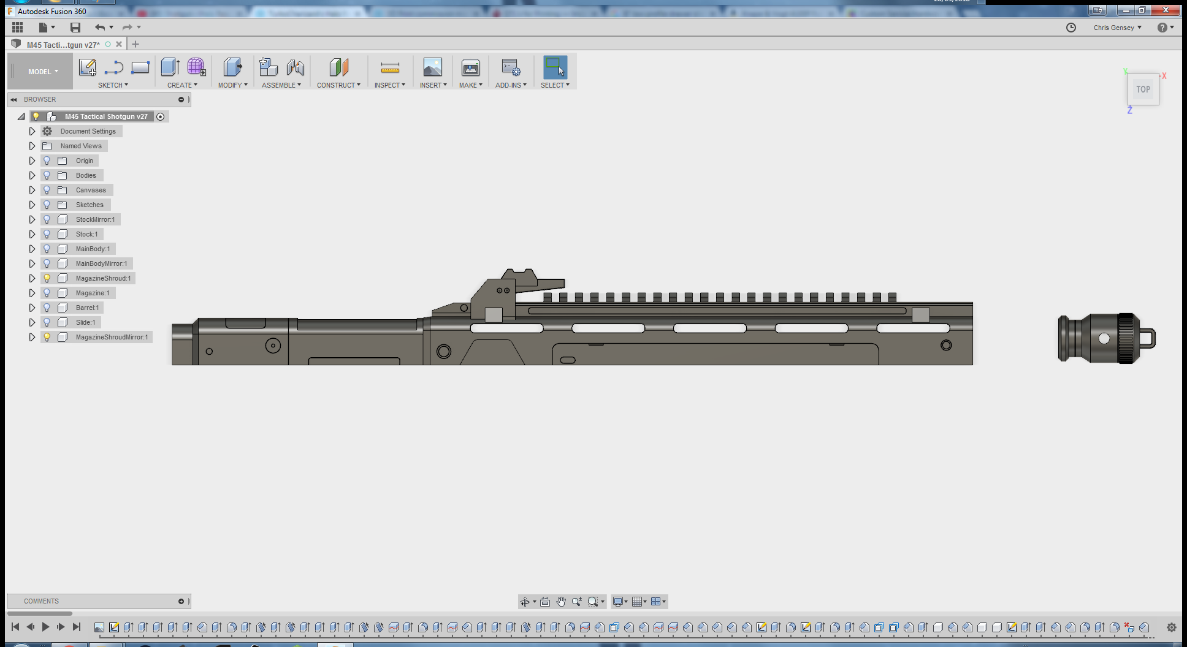Open the Chris Gensey account menu
1187x647 pixels.
(1117, 28)
